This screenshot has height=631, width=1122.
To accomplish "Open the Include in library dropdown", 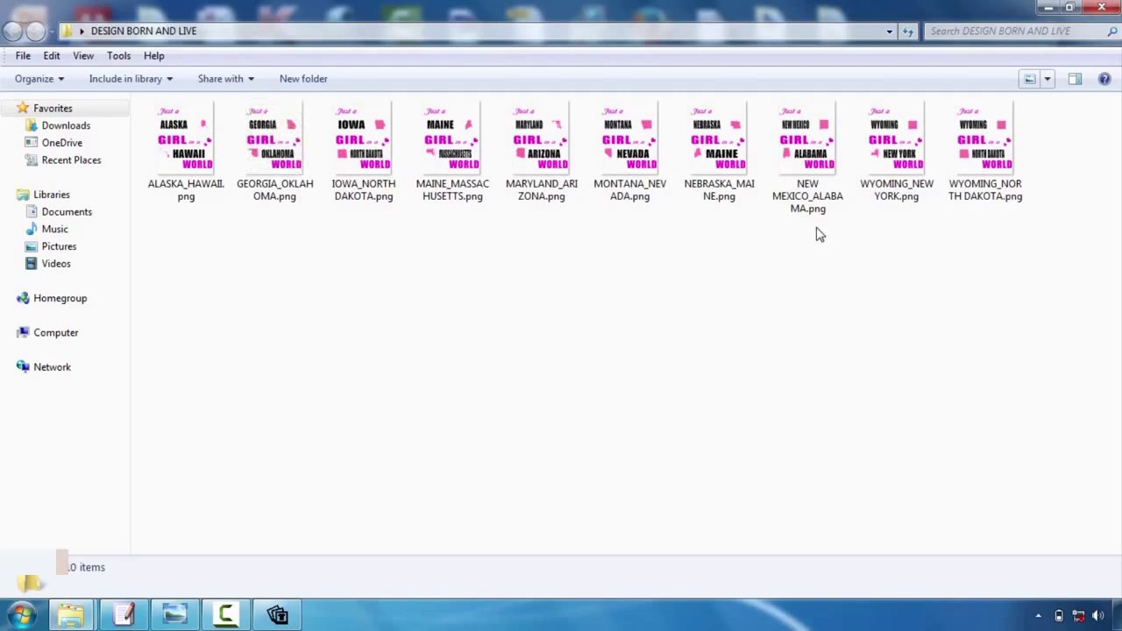I will tap(131, 79).
